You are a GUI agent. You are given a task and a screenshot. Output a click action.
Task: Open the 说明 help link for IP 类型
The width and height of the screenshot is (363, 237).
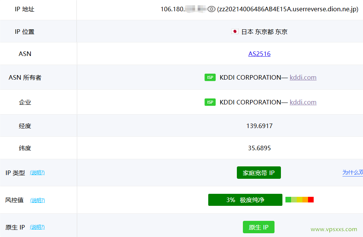(x=37, y=173)
